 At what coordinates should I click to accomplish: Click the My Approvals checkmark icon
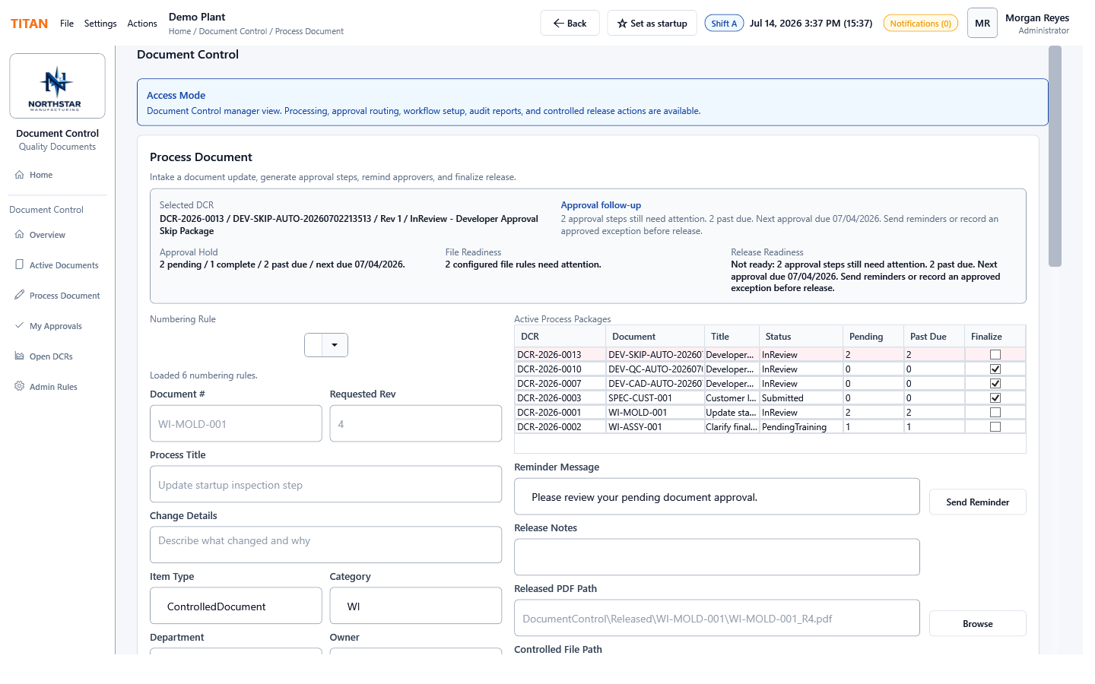(x=20, y=326)
